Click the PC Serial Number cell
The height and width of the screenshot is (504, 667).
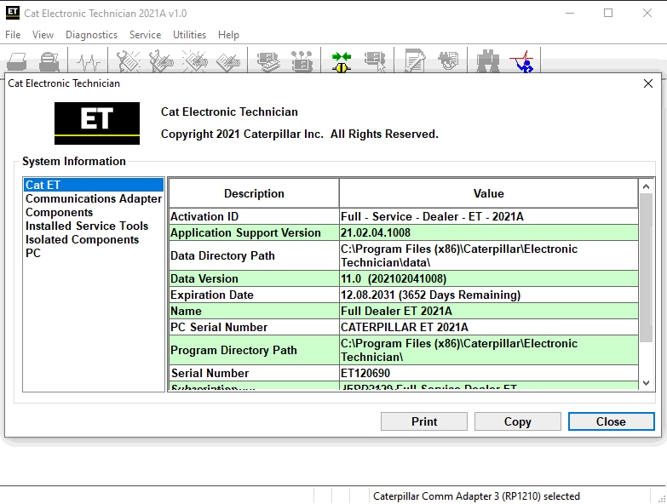pyautogui.click(x=254, y=327)
